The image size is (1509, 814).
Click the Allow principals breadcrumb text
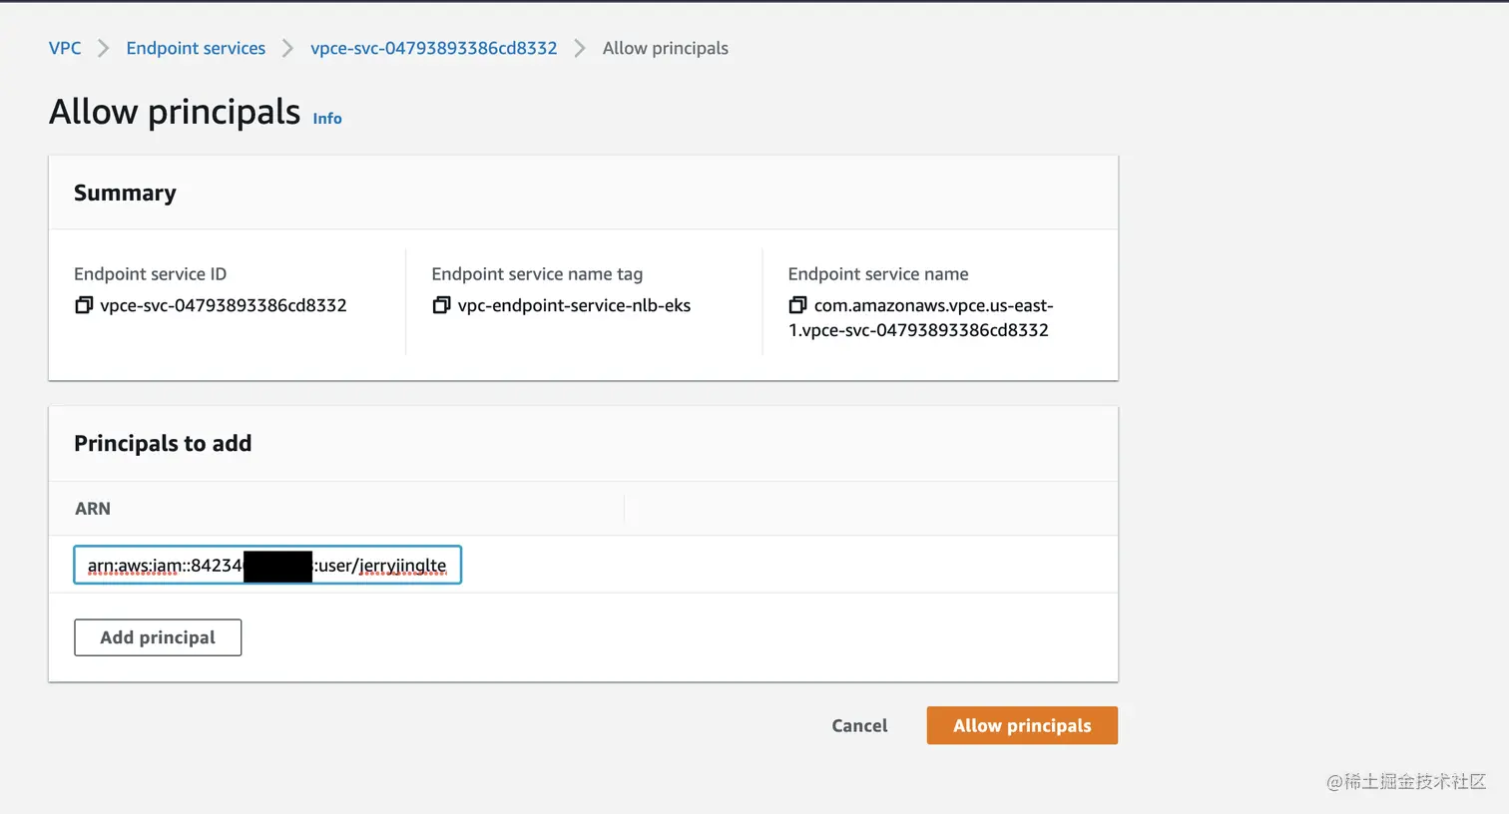tap(665, 48)
